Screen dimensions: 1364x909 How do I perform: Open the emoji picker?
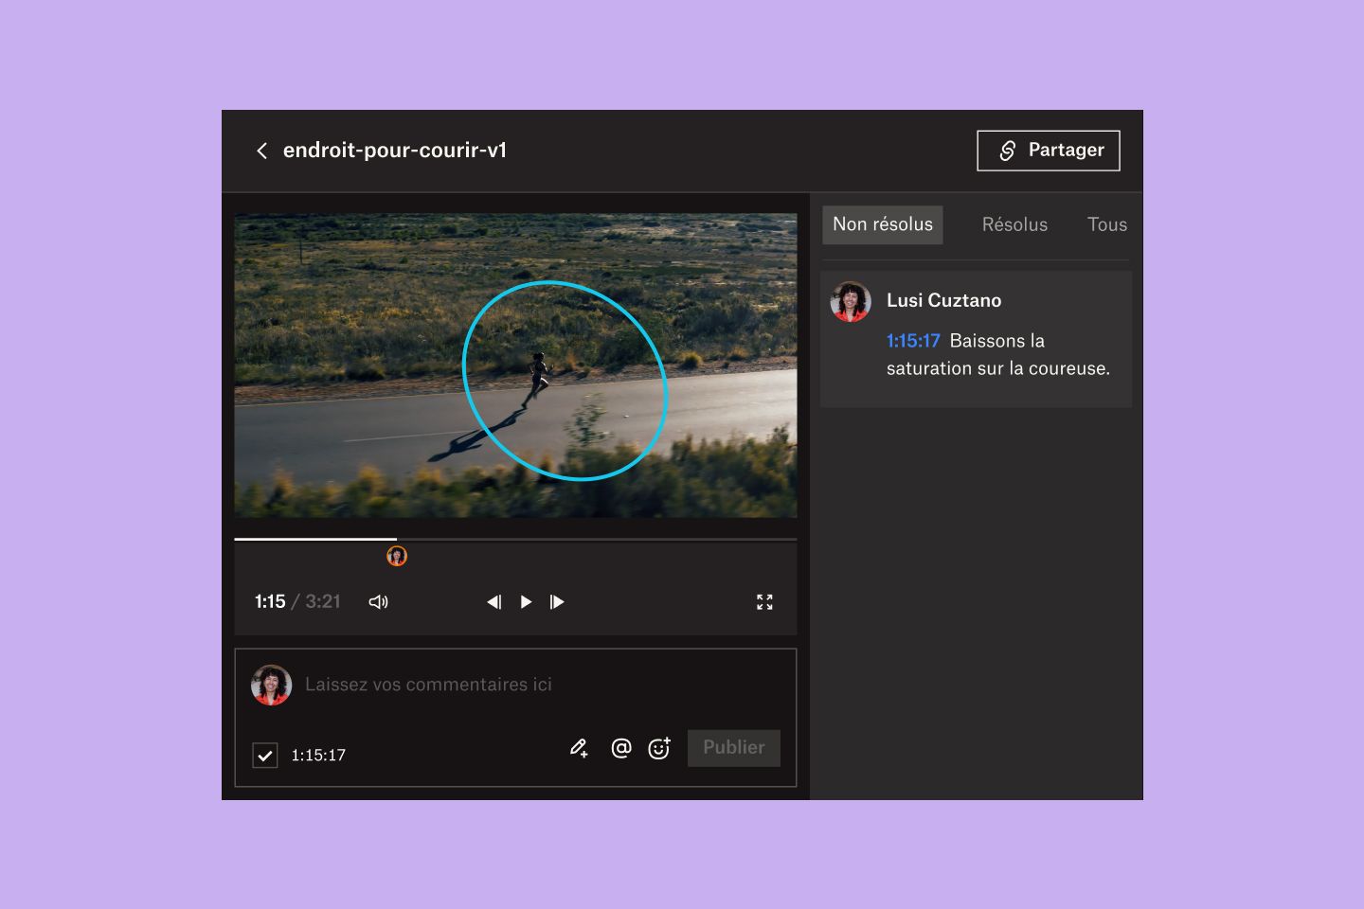click(x=659, y=748)
